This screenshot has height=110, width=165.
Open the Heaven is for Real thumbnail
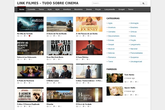click(89, 95)
